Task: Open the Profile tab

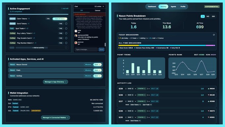Action: pyautogui.click(x=183, y=7)
